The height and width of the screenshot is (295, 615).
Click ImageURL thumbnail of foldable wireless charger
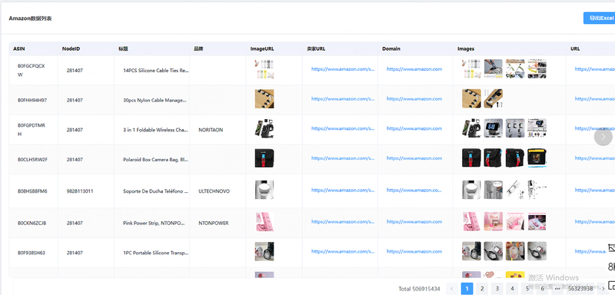[264, 128]
